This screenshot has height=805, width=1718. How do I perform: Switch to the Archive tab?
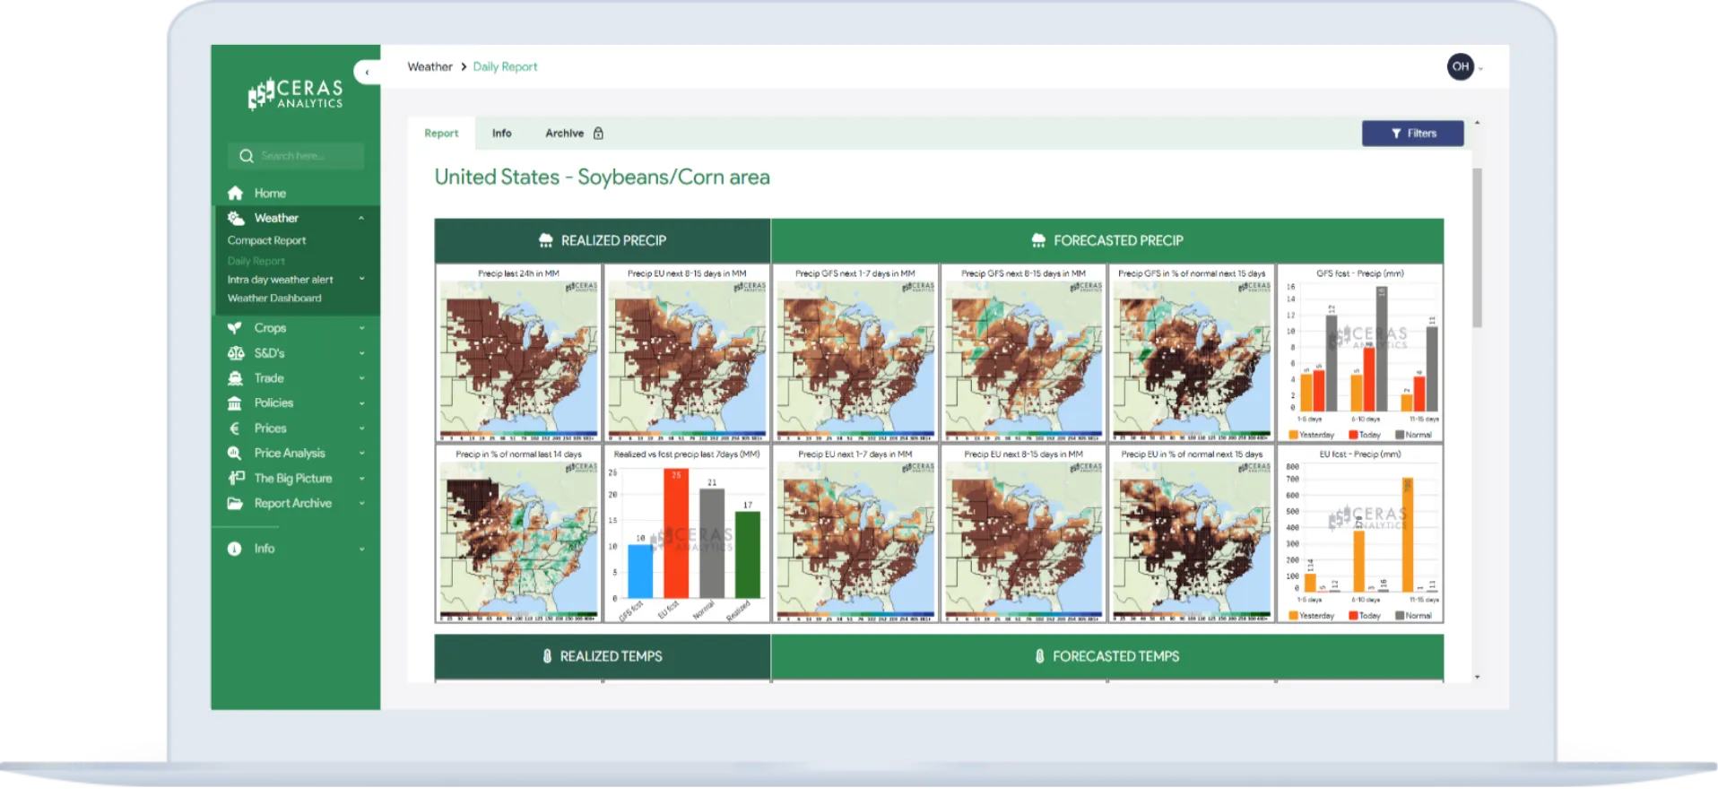point(565,133)
